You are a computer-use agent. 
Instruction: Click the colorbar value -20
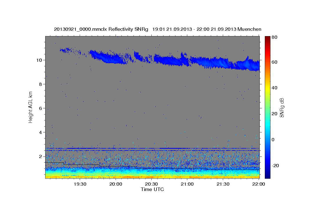point(275,166)
